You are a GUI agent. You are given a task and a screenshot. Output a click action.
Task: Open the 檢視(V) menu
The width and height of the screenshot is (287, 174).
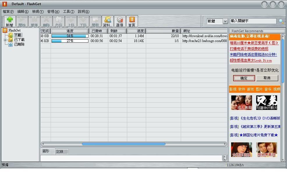click(x=38, y=12)
